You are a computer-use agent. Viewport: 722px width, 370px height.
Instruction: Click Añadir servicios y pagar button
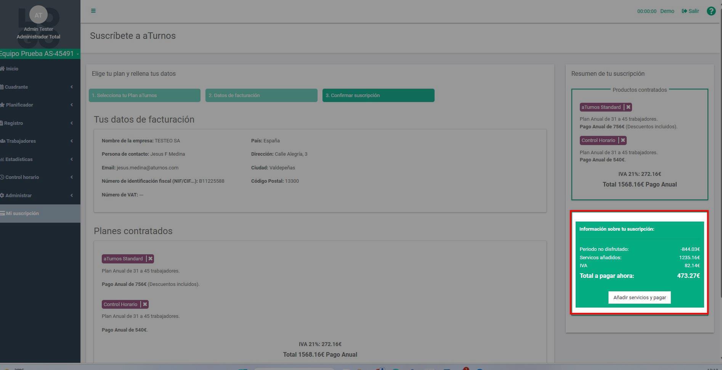[639, 298]
